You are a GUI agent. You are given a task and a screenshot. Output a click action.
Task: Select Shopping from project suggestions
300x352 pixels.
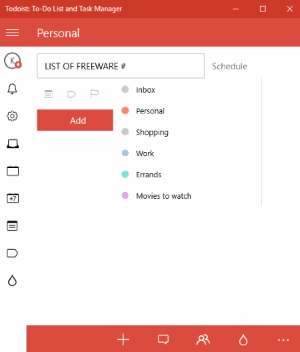pyautogui.click(x=188, y=132)
